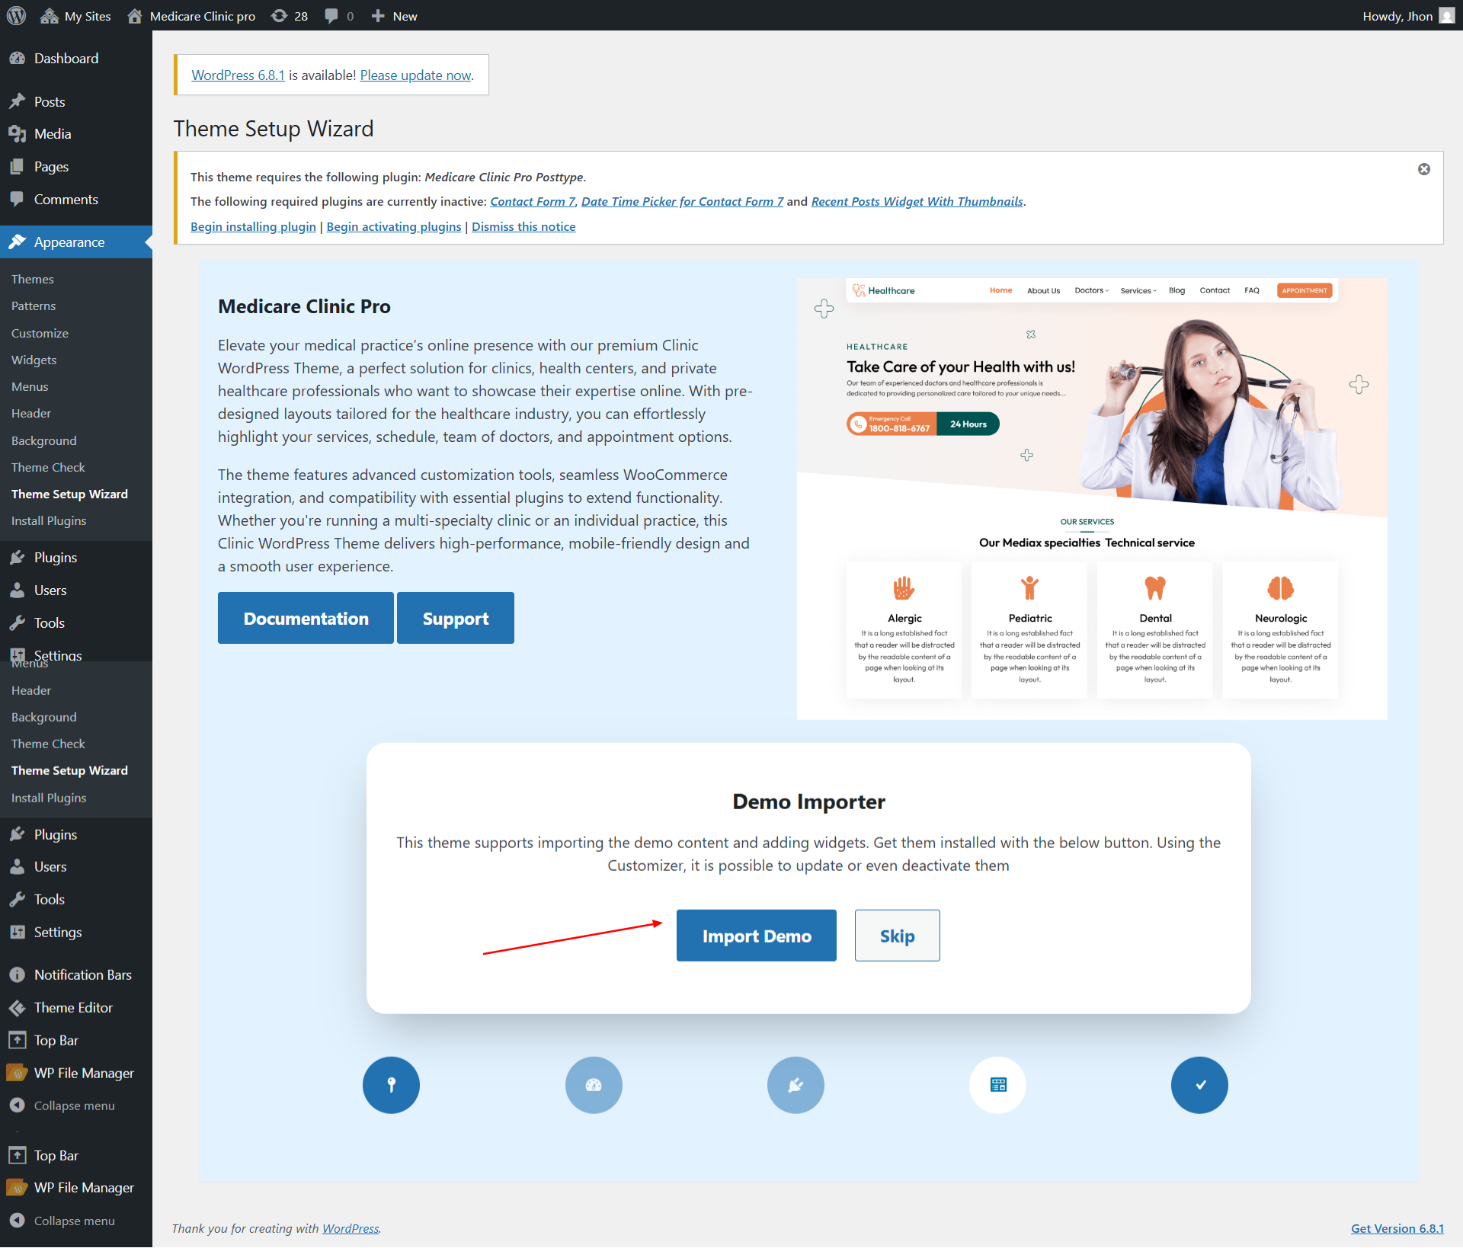Dismiss the plugin notice with X icon
This screenshot has height=1248, width=1463.
[x=1423, y=169]
